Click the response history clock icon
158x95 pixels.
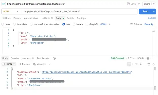[54, 58]
